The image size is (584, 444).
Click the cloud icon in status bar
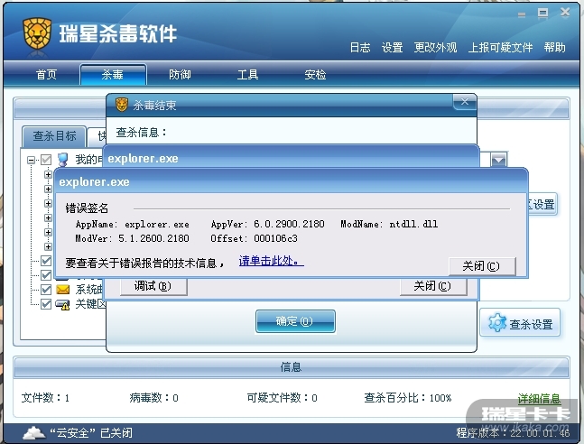tap(34, 433)
